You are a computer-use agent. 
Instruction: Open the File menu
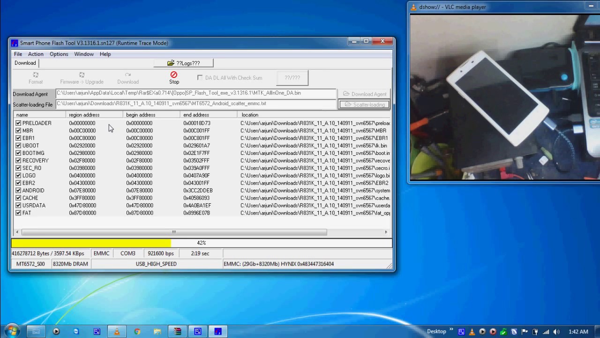point(18,54)
